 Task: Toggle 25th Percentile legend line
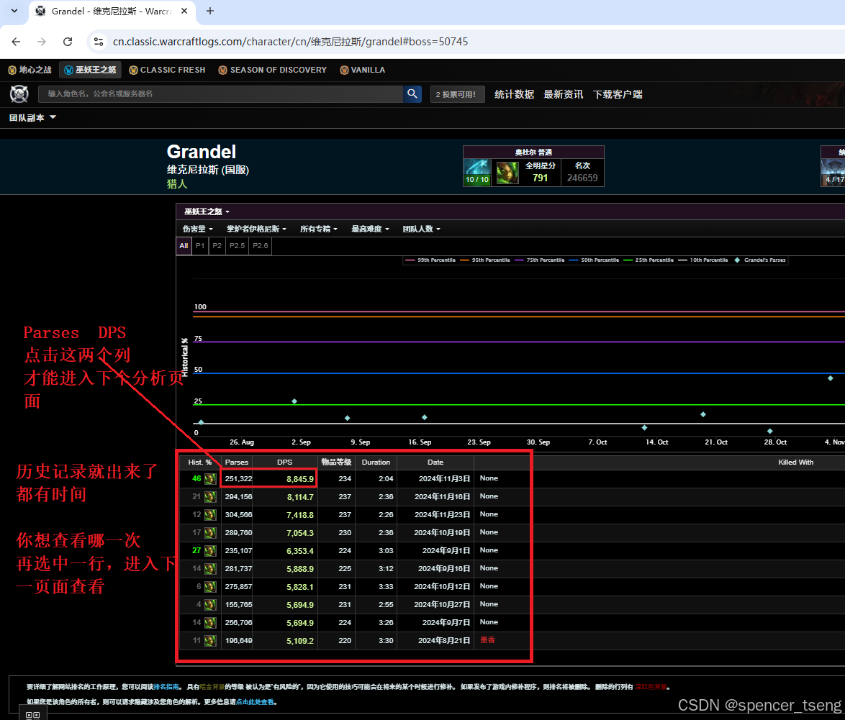(x=649, y=260)
